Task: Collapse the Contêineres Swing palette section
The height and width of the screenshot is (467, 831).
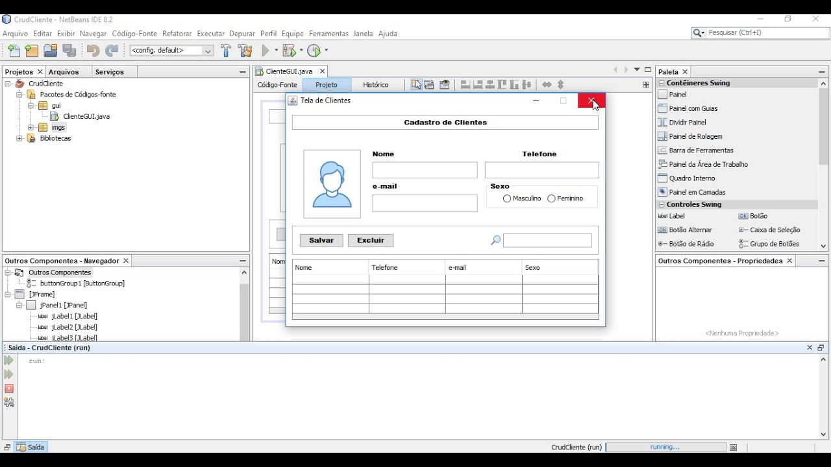Action: [662, 83]
